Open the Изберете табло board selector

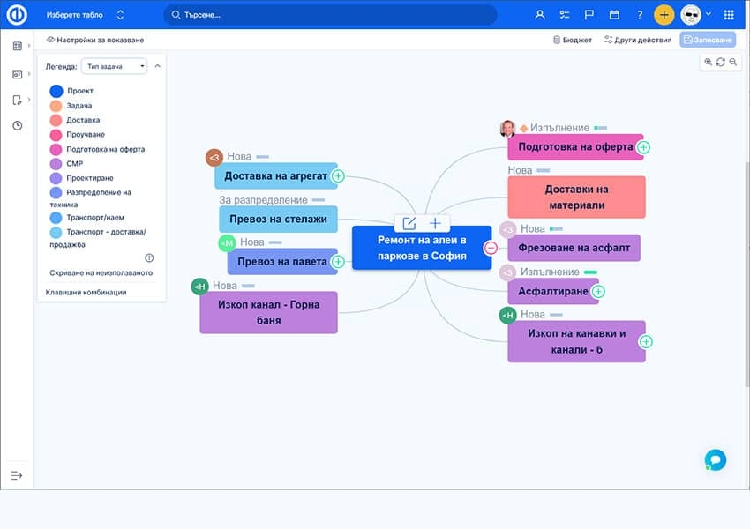coord(85,15)
